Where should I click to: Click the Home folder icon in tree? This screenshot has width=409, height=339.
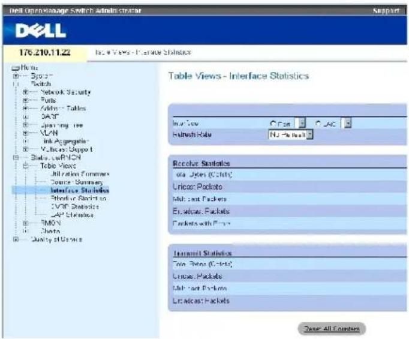(16, 68)
